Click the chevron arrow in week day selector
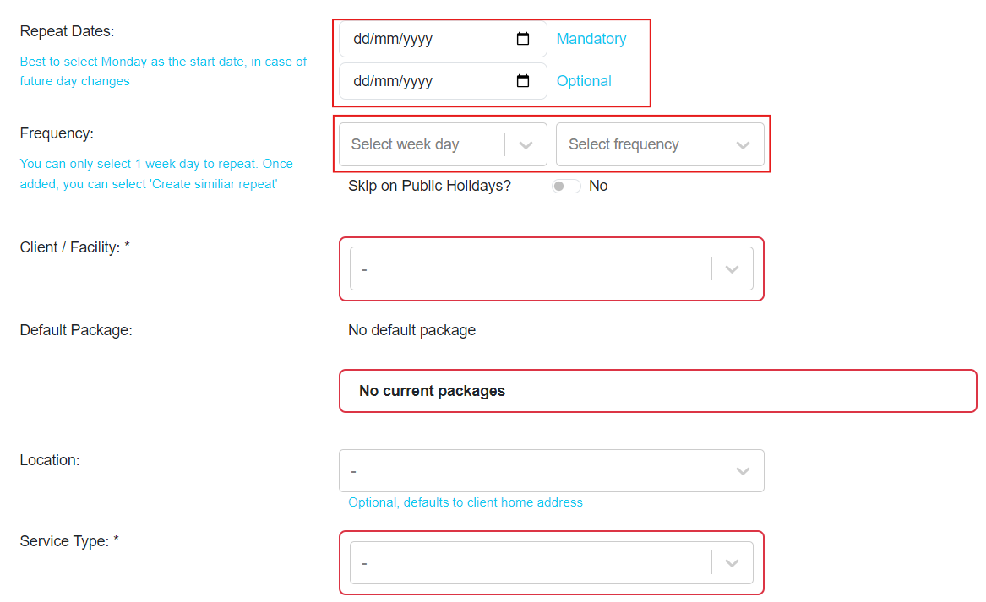This screenshot has height=602, width=986. click(x=526, y=145)
